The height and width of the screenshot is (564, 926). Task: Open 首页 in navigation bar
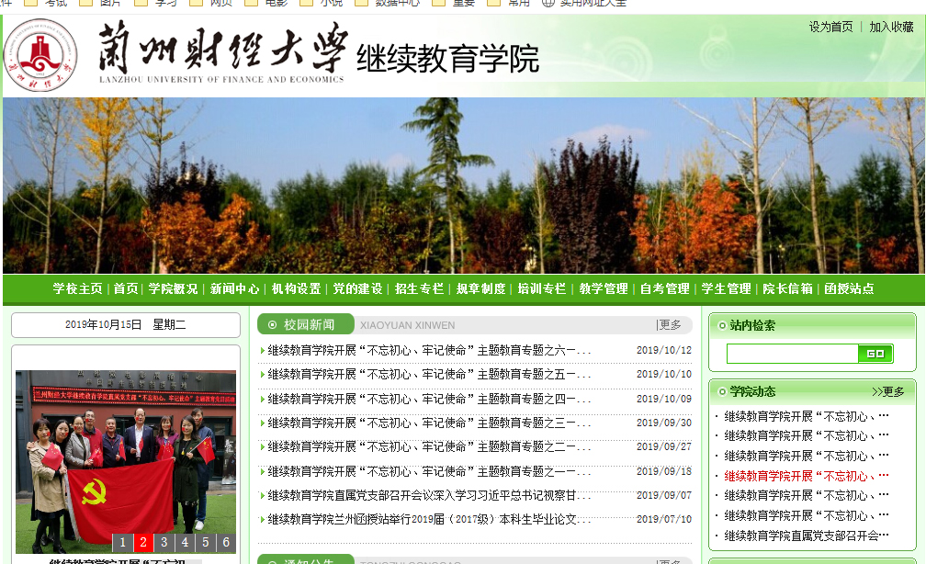click(126, 288)
